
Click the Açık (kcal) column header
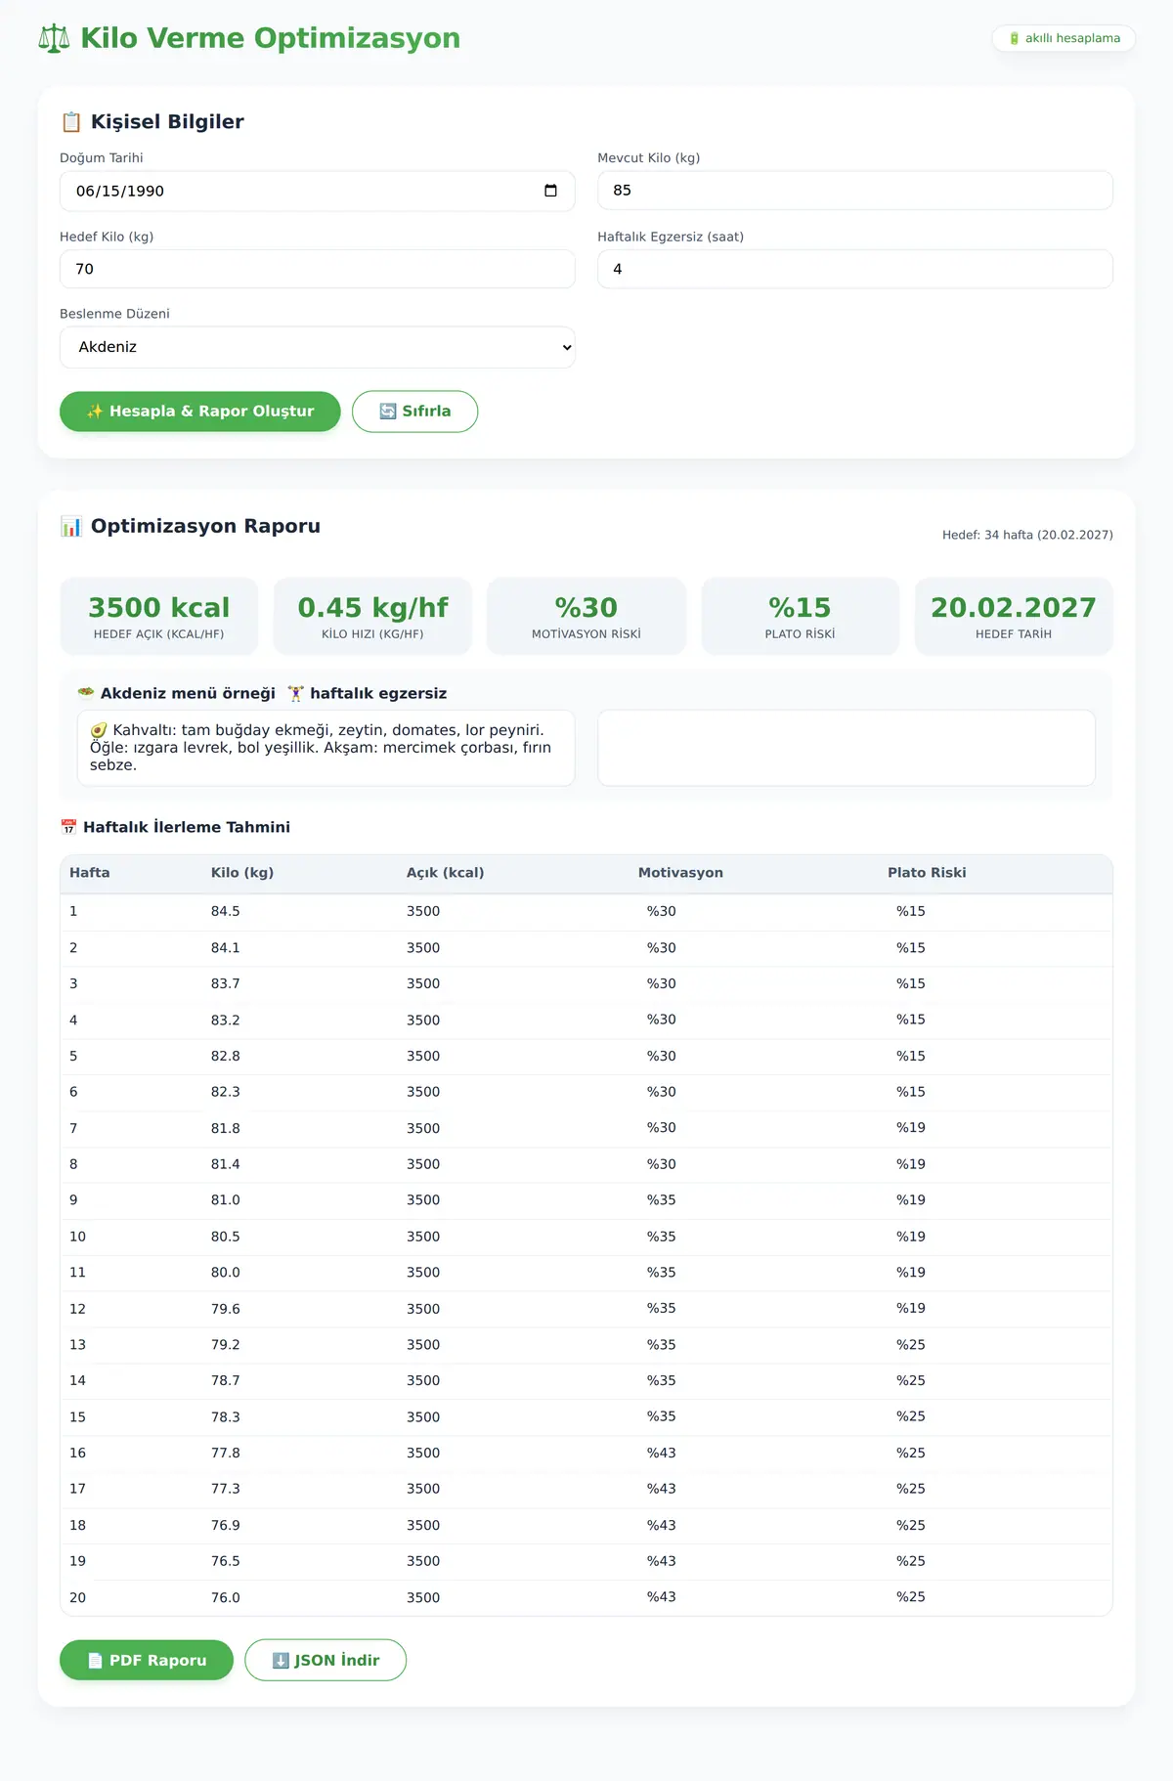coord(446,873)
